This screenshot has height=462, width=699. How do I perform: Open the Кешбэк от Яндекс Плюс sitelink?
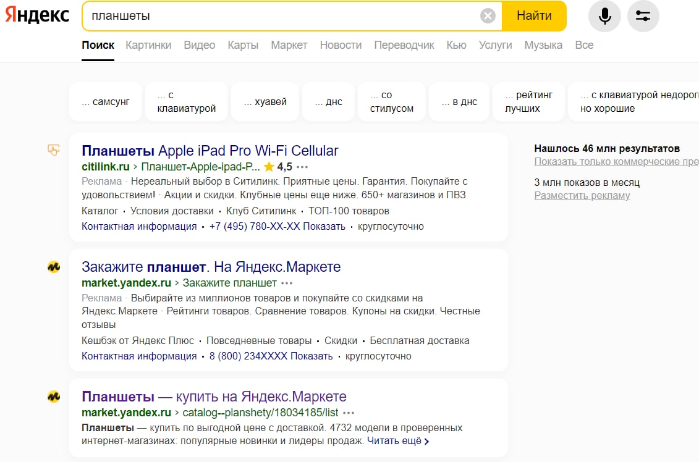138,340
